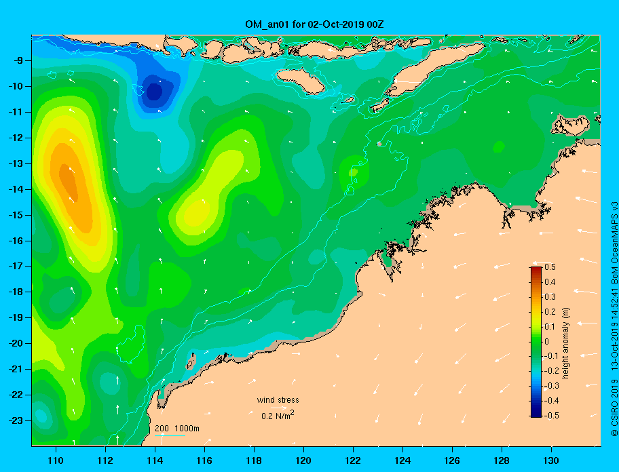Viewport: 619px width, 472px height.
Task: Click the orange high anomaly peak near 110.5E
Action: coord(69,182)
